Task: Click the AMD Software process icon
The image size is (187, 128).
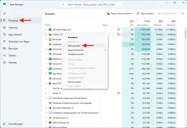Action: click(x=50, y=122)
